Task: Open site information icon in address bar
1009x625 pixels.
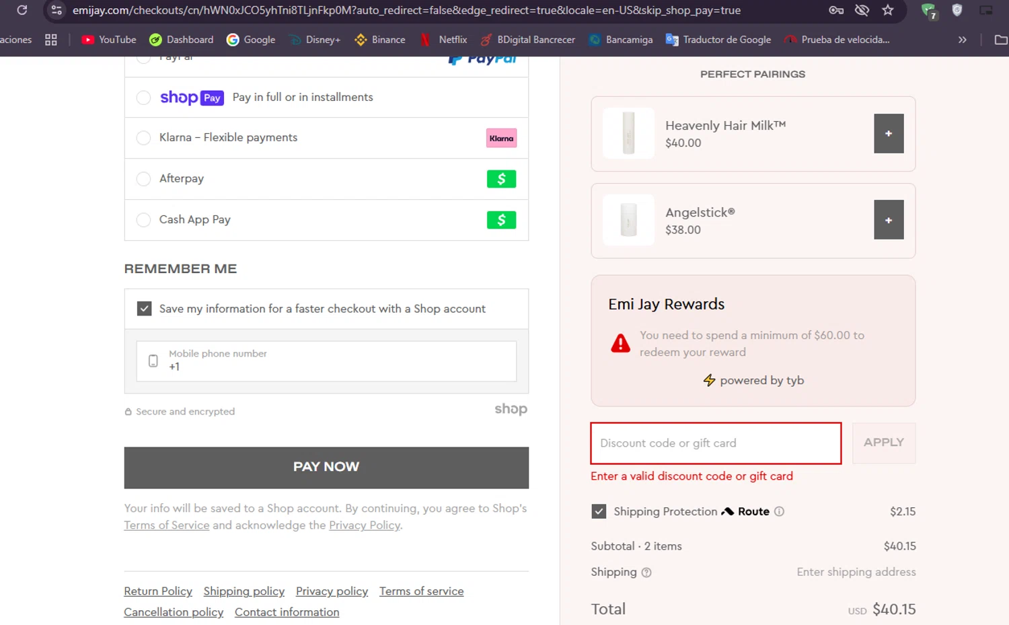Action: 57,10
